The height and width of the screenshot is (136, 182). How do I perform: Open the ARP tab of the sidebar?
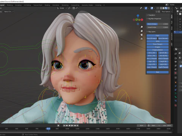(172, 44)
